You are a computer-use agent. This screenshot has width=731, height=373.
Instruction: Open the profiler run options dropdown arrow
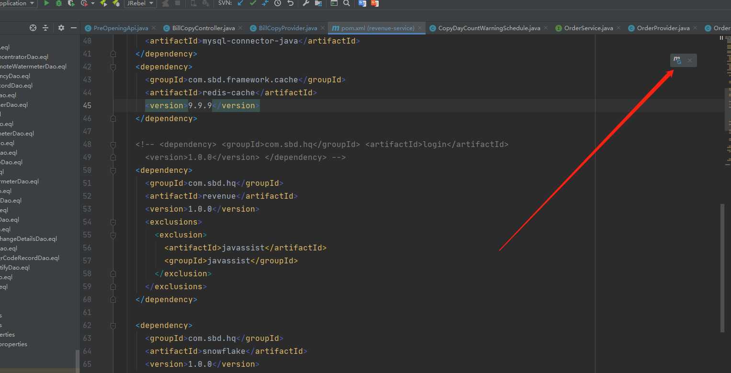tap(92, 3)
